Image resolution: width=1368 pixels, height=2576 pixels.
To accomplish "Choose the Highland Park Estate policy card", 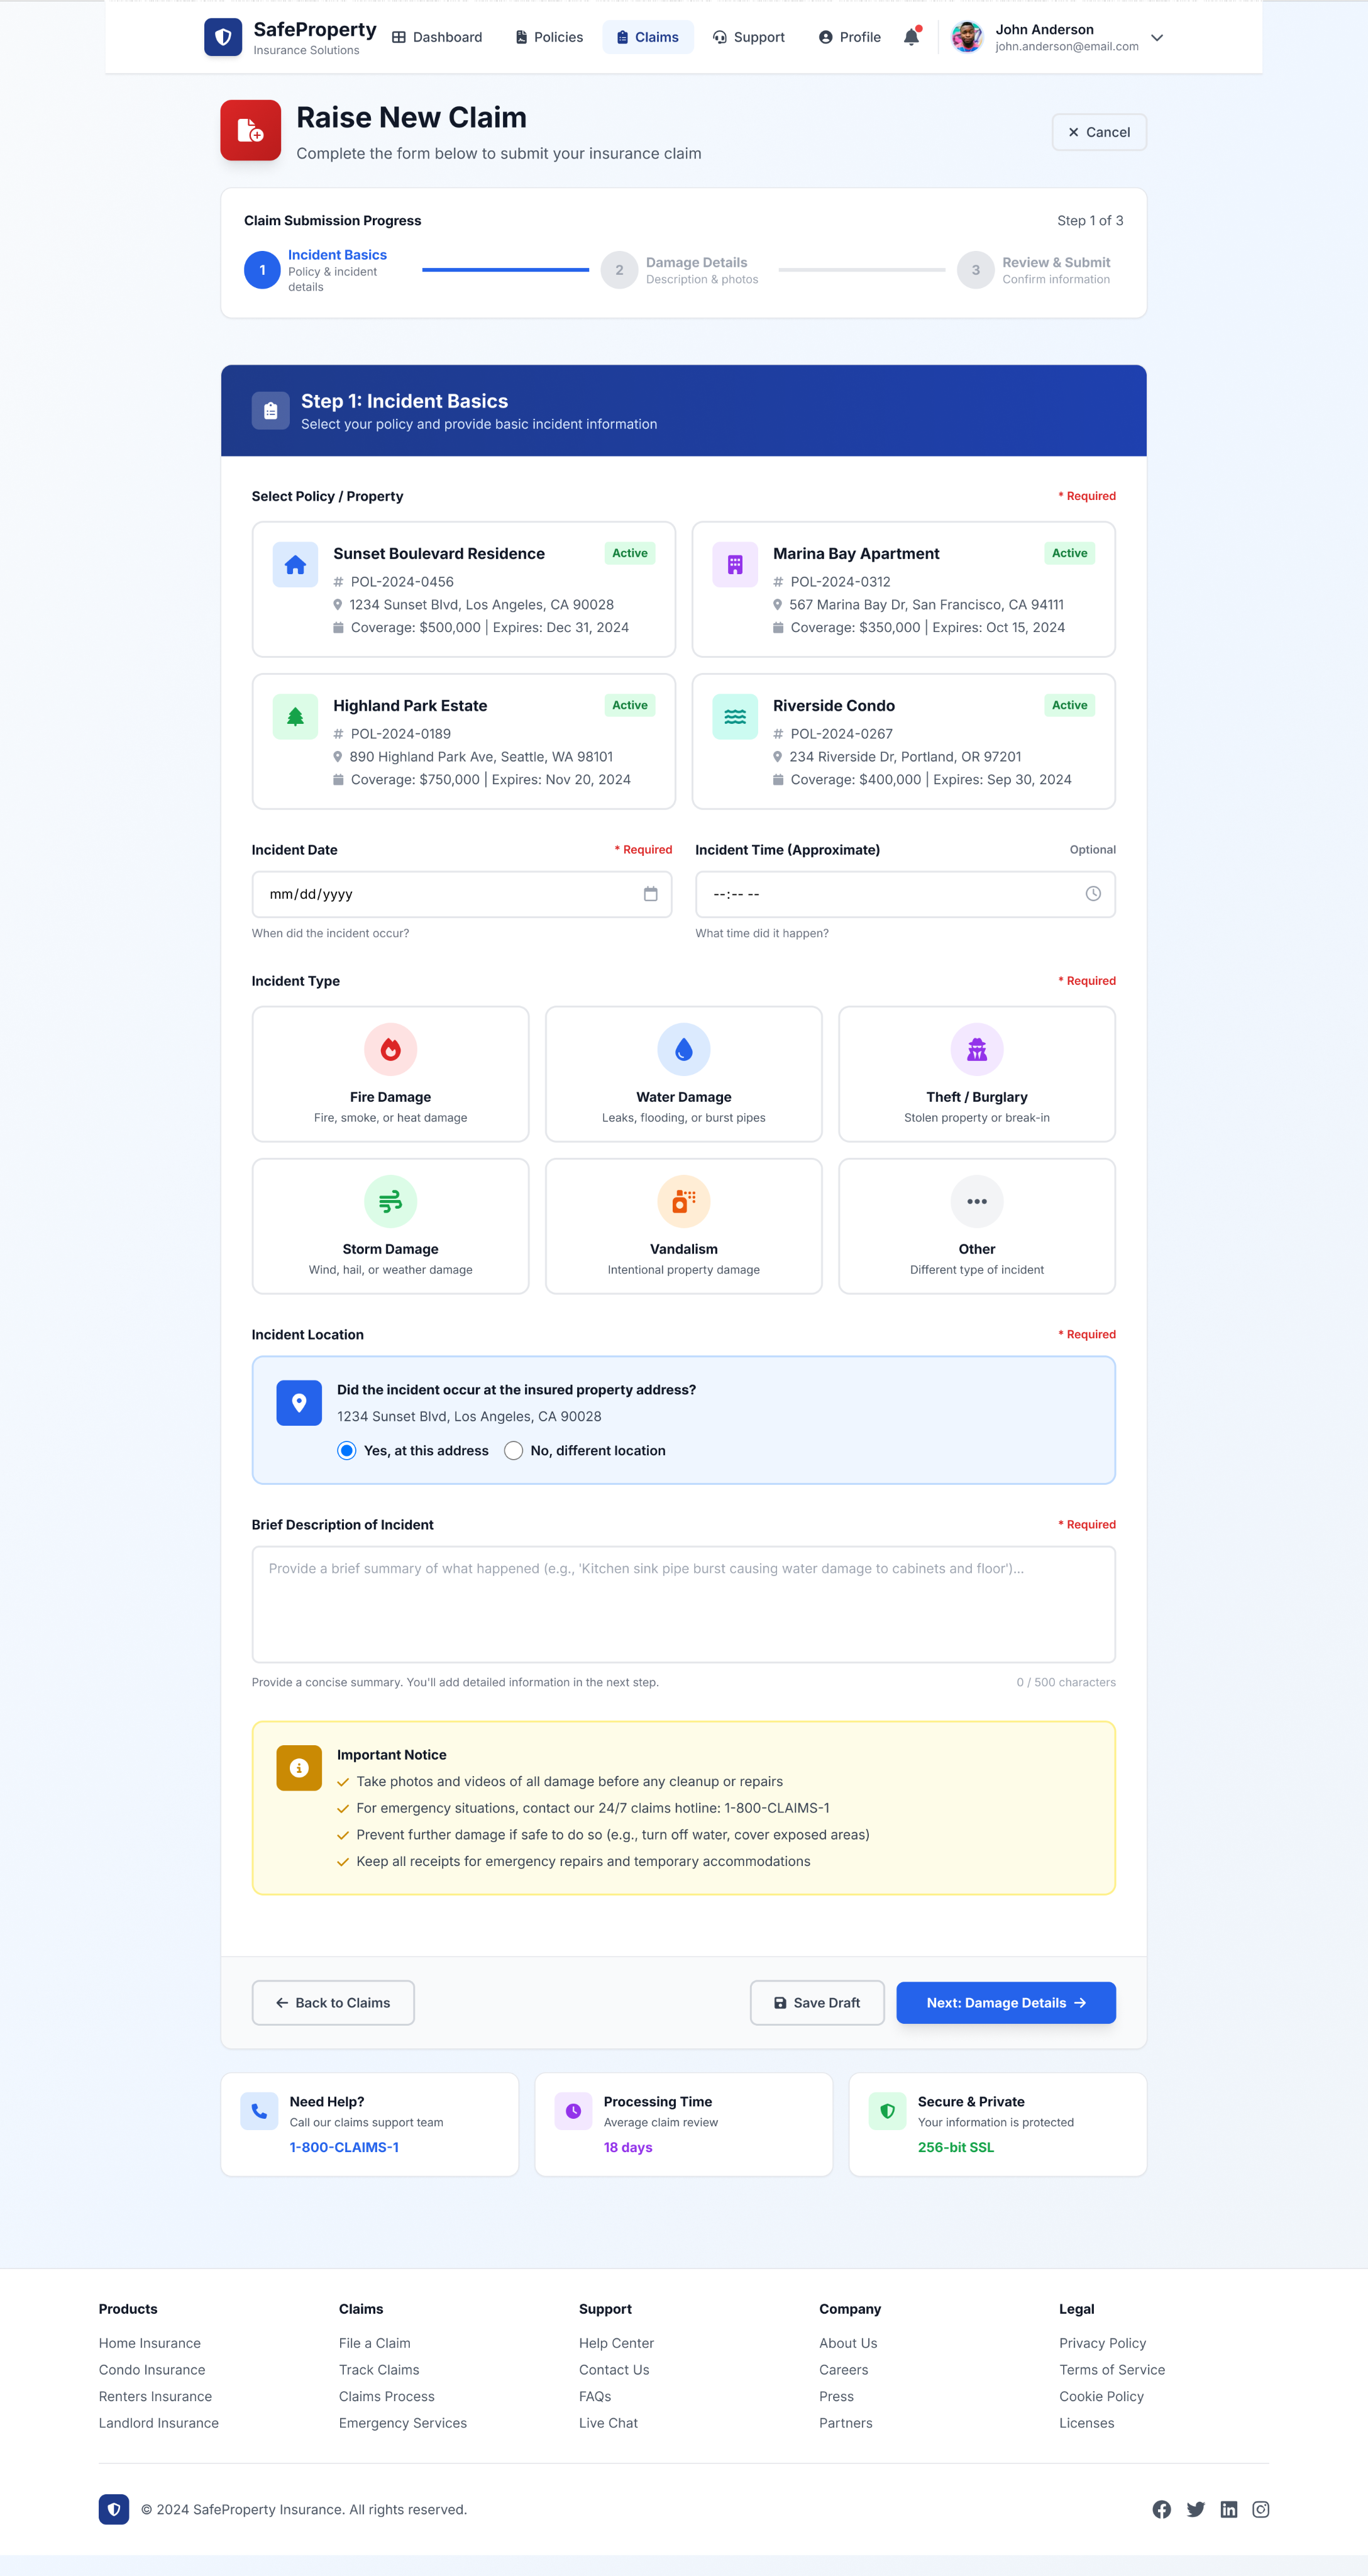I will coord(464,741).
